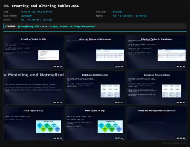Click the relationships diagram image at 00:03:01
190x147 pixels.
(110, 91)
